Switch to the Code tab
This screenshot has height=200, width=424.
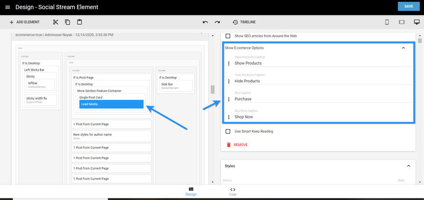coord(233,191)
